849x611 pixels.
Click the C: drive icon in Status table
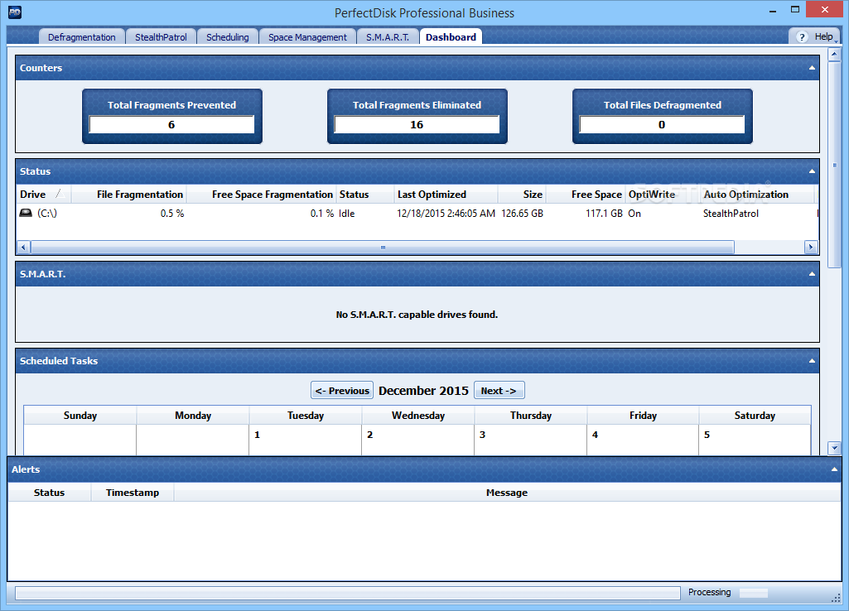(x=26, y=213)
